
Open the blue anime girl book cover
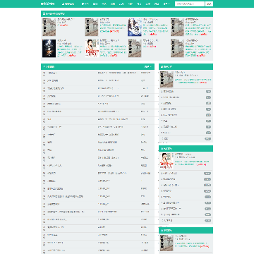pyautogui.click(x=135, y=28)
